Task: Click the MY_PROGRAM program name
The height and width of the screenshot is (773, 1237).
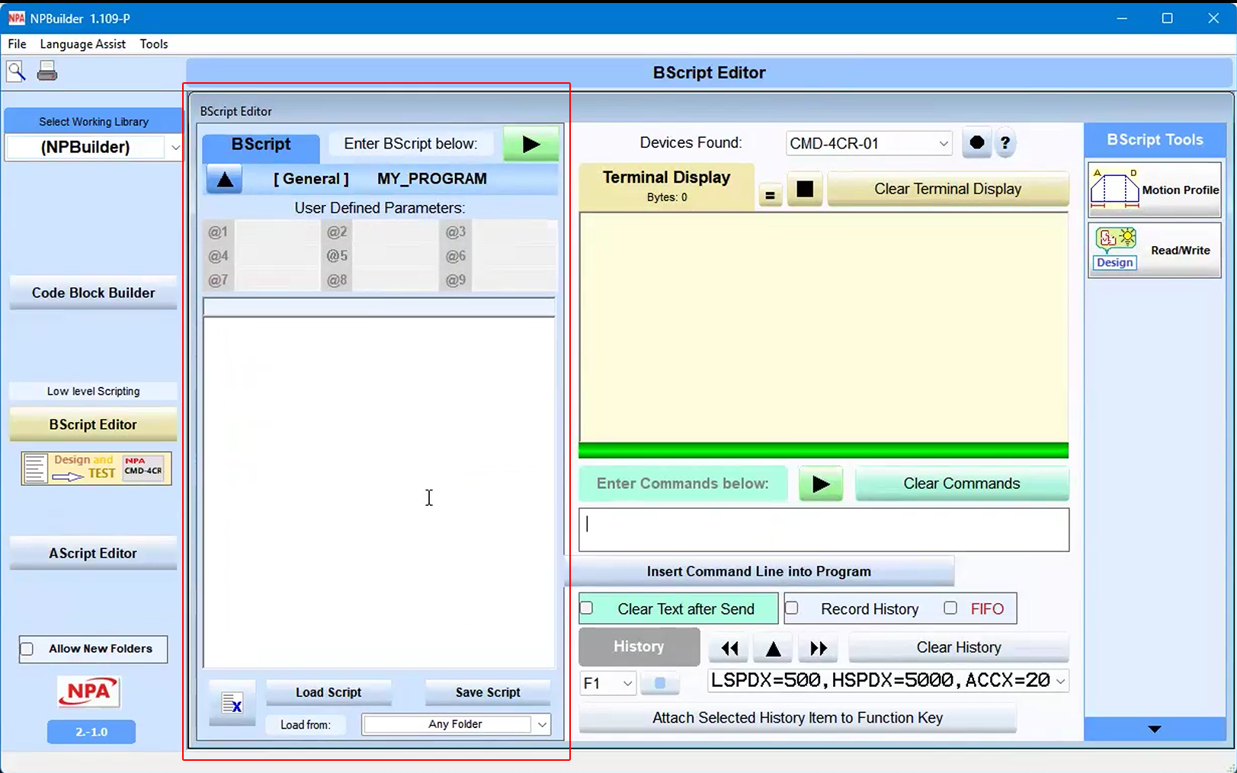Action: click(x=431, y=179)
